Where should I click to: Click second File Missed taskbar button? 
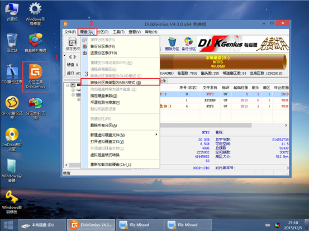click(188, 225)
